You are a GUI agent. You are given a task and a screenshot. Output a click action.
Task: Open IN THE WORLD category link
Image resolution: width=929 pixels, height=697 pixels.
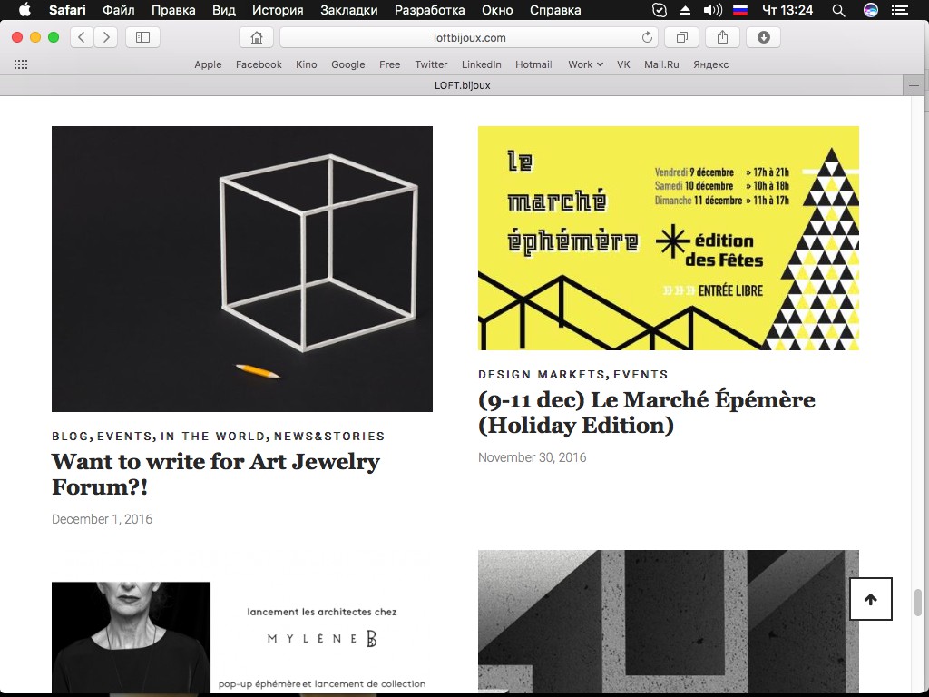pyautogui.click(x=212, y=437)
